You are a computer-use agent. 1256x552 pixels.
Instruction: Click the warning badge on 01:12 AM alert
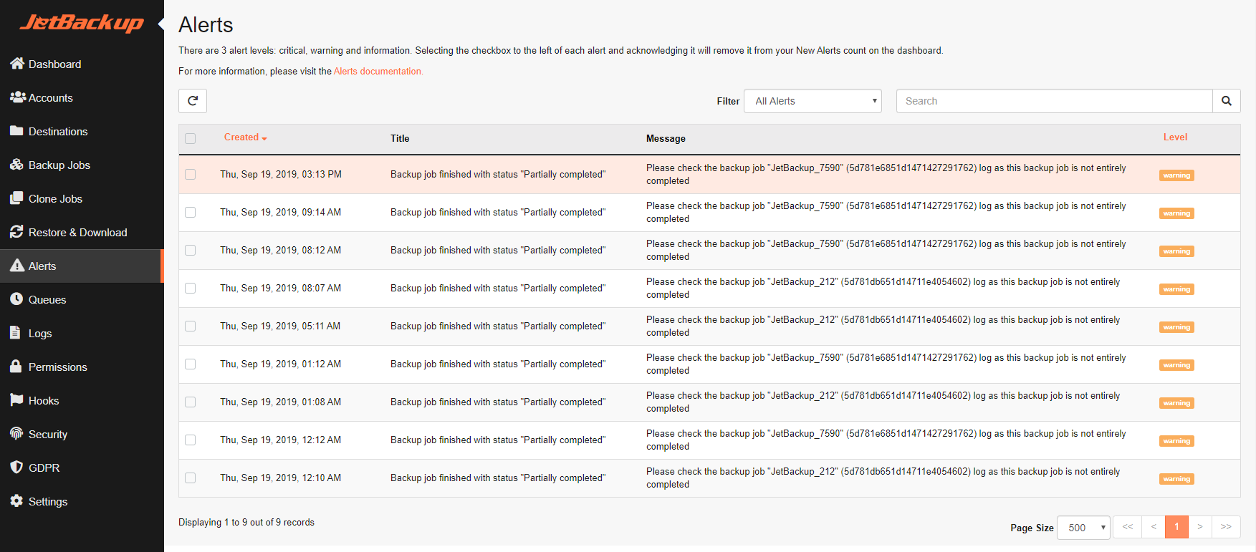coord(1176,365)
